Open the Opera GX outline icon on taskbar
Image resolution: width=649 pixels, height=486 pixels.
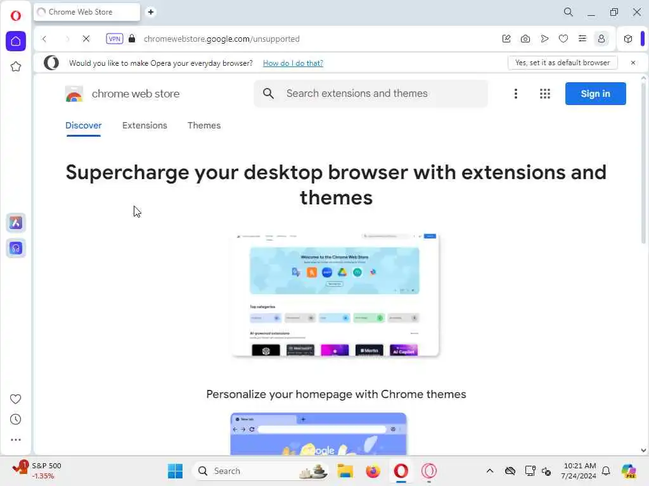(429, 471)
